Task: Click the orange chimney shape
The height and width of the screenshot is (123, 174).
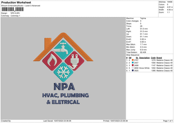Action: tap(48, 43)
